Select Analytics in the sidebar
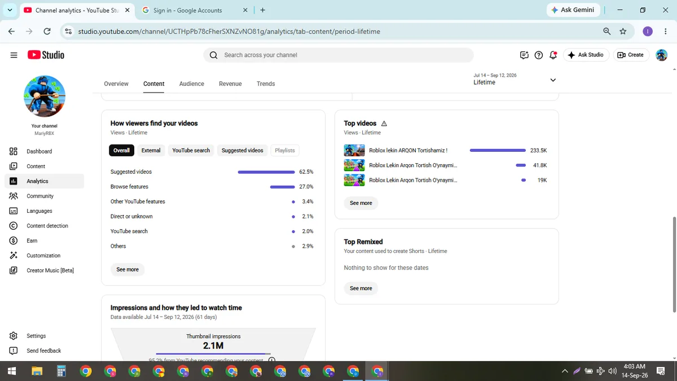677x381 pixels. tap(44, 181)
